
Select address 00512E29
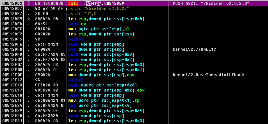click(x=12, y=111)
